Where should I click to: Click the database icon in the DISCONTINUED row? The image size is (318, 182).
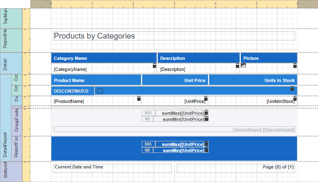coord(292,89)
